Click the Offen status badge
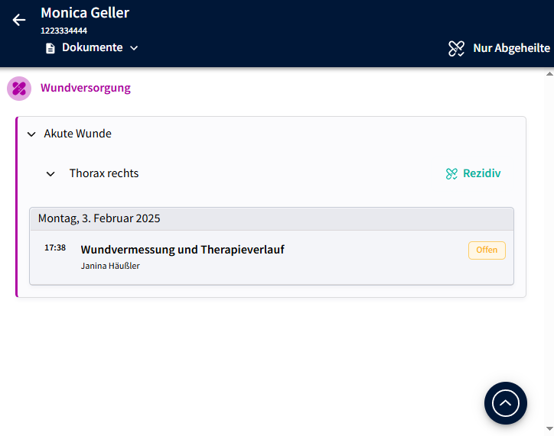Image resolution: width=554 pixels, height=436 pixels. click(x=487, y=250)
